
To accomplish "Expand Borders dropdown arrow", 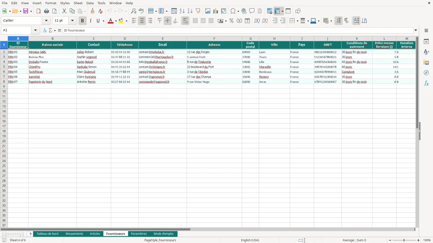I will [297, 21].
